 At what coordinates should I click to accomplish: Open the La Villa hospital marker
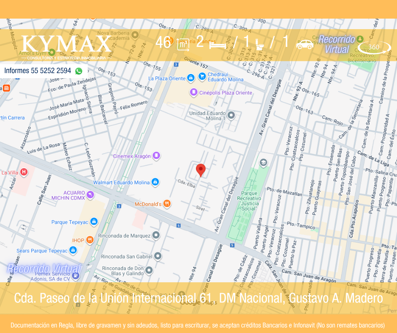24,172
